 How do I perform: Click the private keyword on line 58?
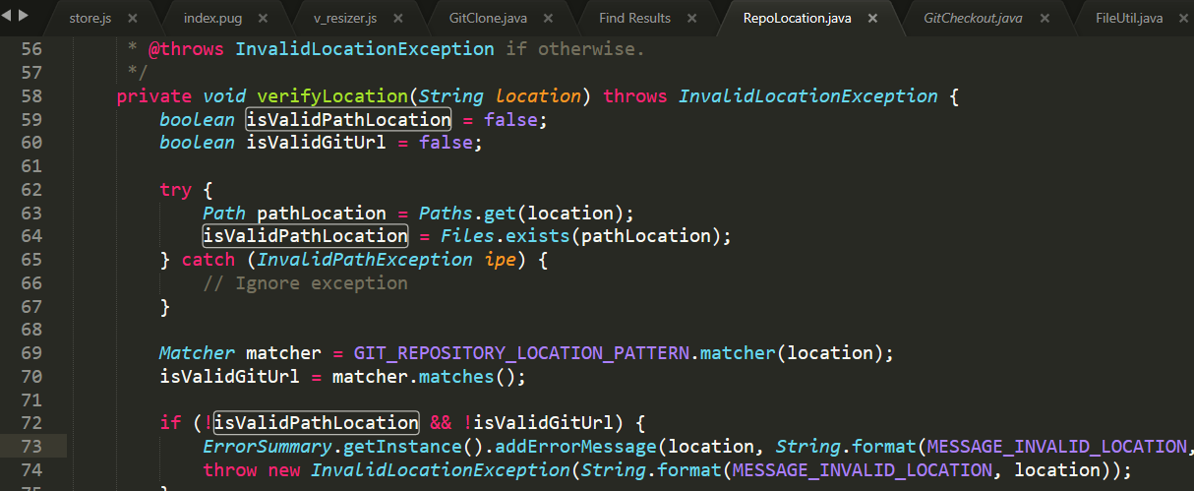coord(153,96)
